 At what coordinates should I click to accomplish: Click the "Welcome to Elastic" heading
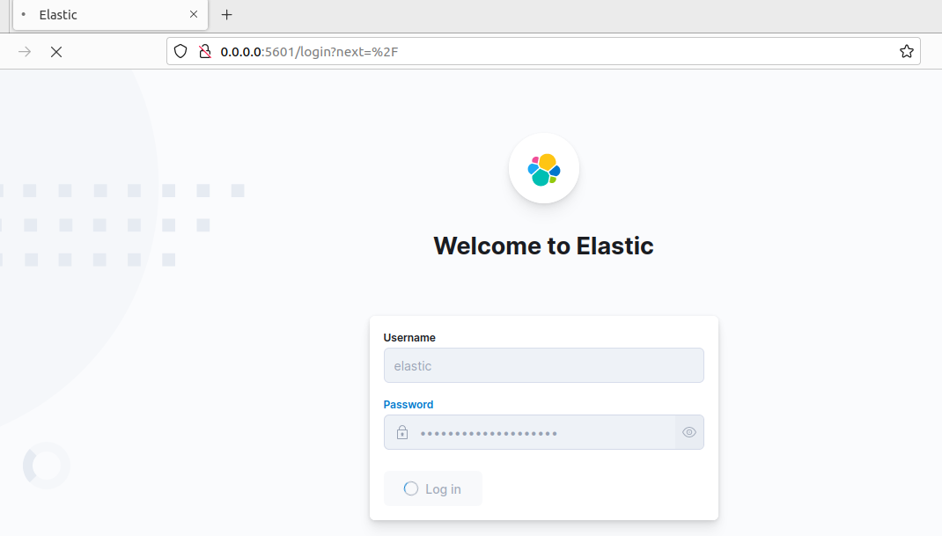click(x=544, y=246)
